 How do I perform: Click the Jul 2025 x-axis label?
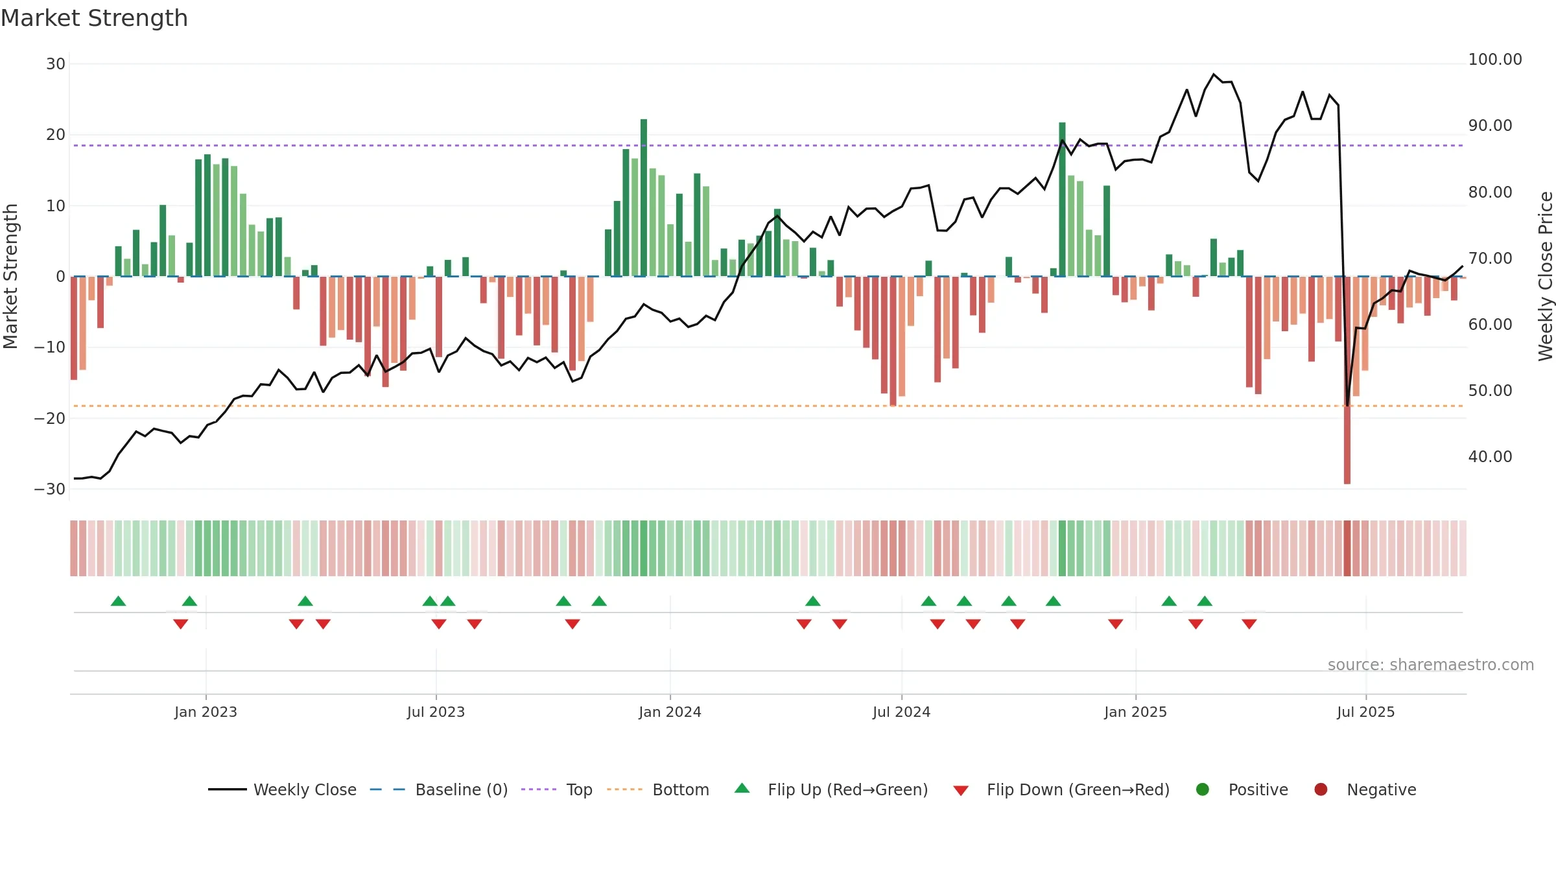click(1365, 712)
